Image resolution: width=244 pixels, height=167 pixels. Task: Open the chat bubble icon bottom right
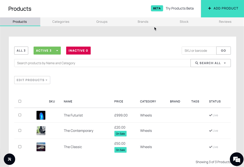(x=236, y=159)
